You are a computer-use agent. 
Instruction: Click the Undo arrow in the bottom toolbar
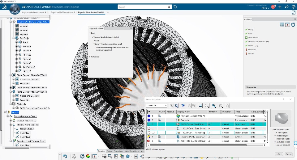(x=65, y=156)
